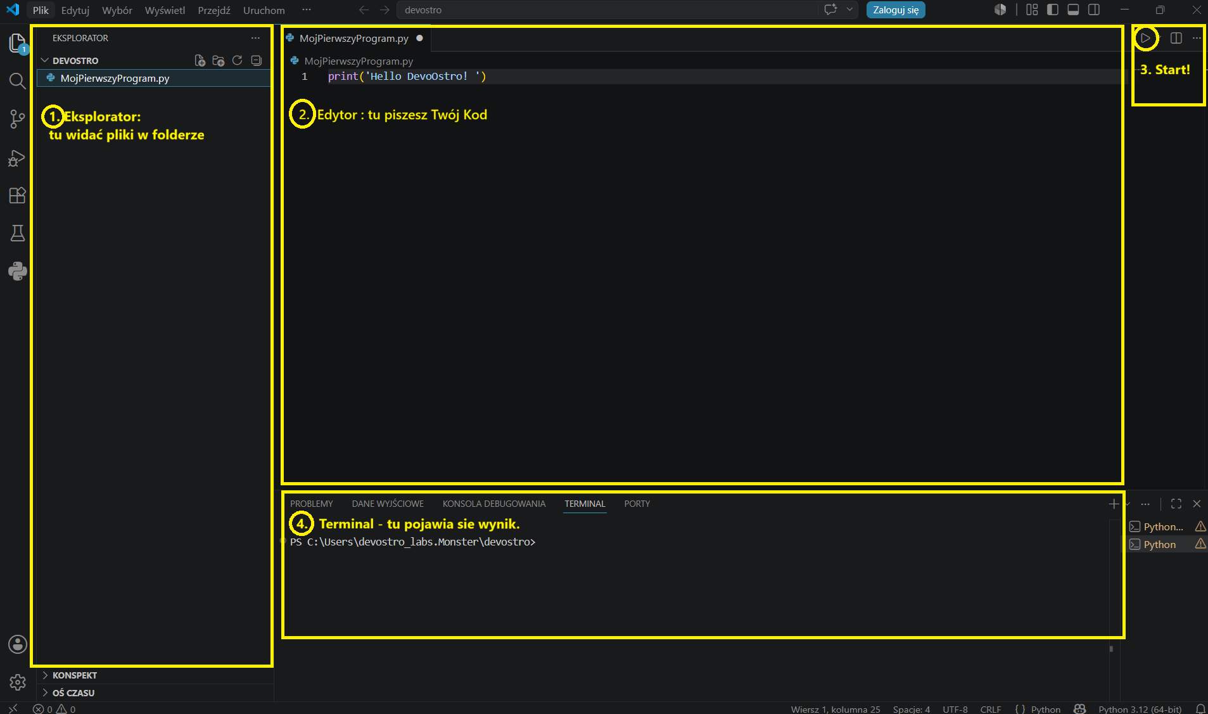Viewport: 1208px width, 714px height.
Task: Select Python 3.12 (64-bit) interpreter
Action: click(x=1140, y=709)
